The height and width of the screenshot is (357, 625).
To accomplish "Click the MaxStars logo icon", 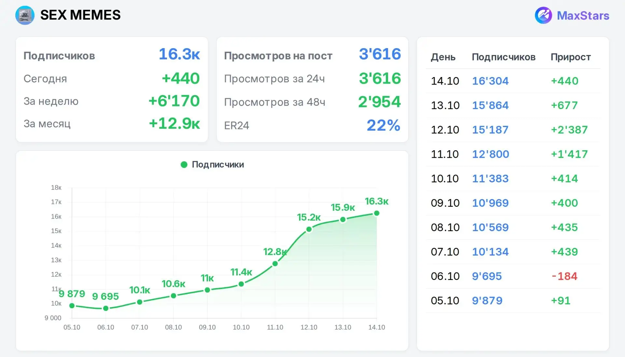I will 543,15.
